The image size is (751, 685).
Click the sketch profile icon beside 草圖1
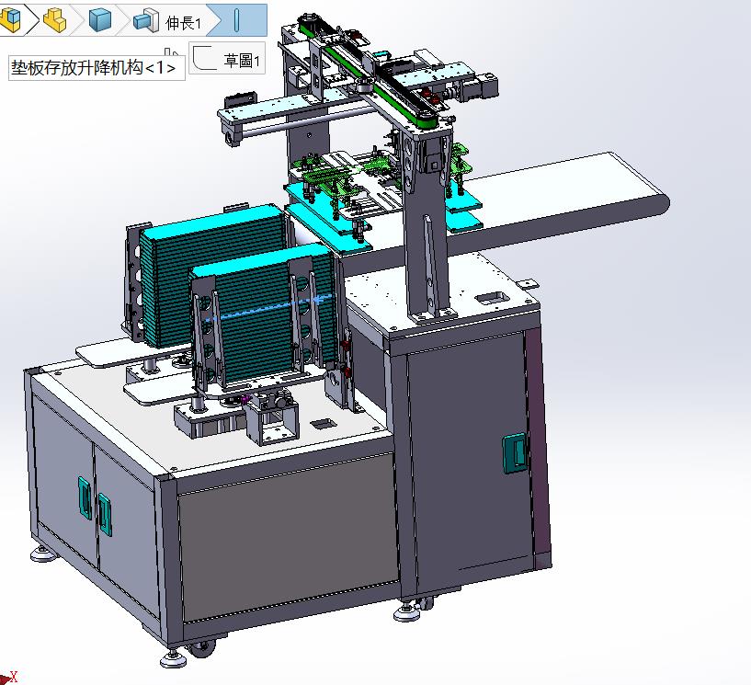204,59
